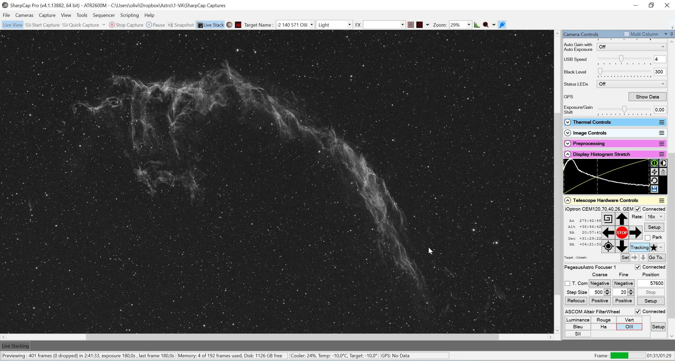This screenshot has height=361, width=675.
Task: Open the Sequencer menu
Action: coord(104,15)
